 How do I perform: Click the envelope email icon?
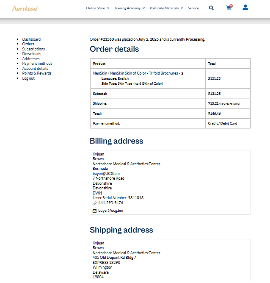[94, 211]
